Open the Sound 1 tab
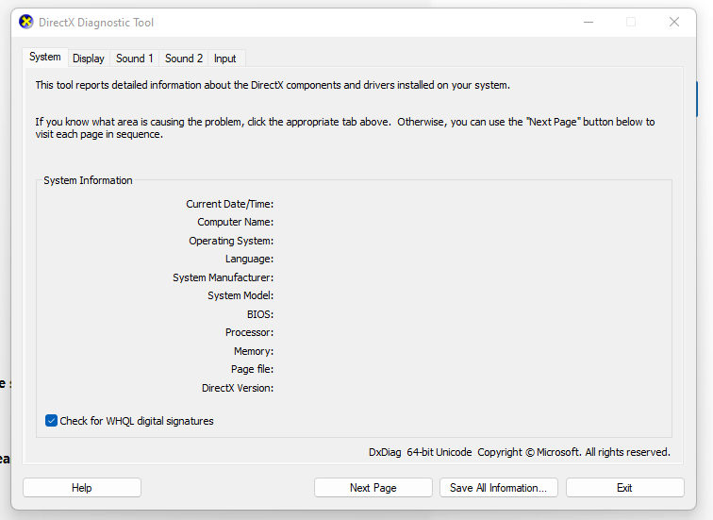Screen dimensions: 713x520 134,59
